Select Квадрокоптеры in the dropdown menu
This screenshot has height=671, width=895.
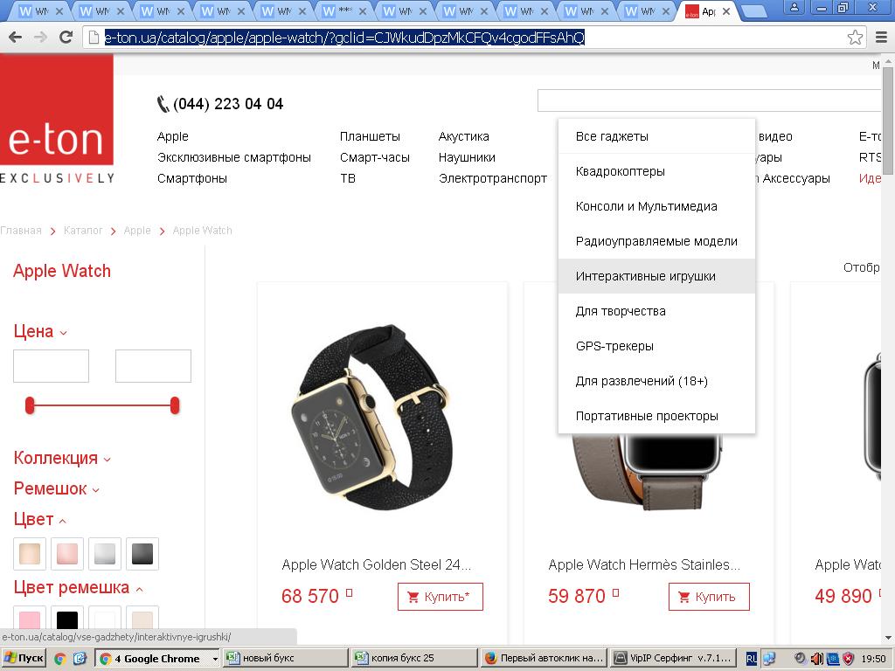656,171
